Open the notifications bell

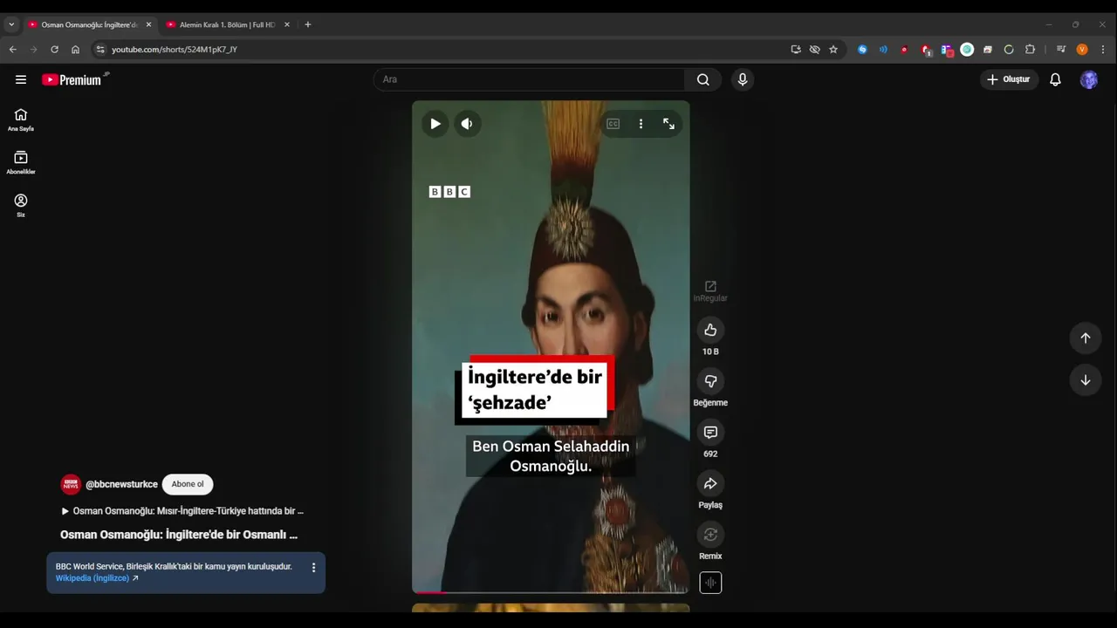point(1055,79)
